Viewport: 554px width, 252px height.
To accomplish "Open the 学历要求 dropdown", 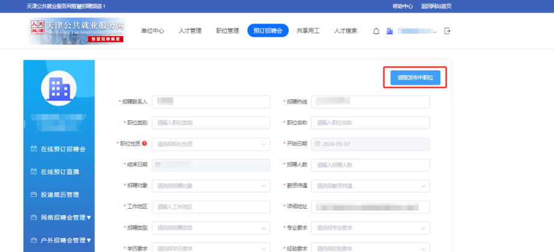I will [x=211, y=247].
